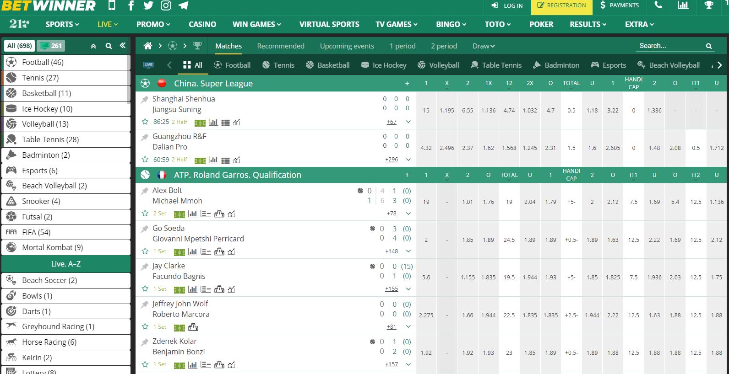The image size is (729, 374).
Task: Open the LIVE dropdown menu
Action: tap(108, 24)
